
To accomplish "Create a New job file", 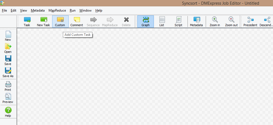I will click(x=8, y=36).
